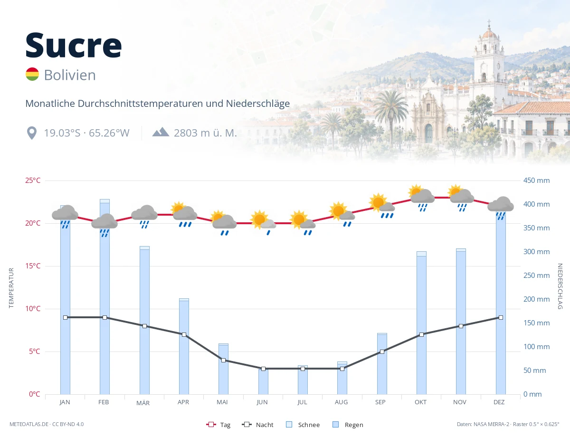Click the December night temperature point
The image size is (570, 437).
tap(501, 317)
